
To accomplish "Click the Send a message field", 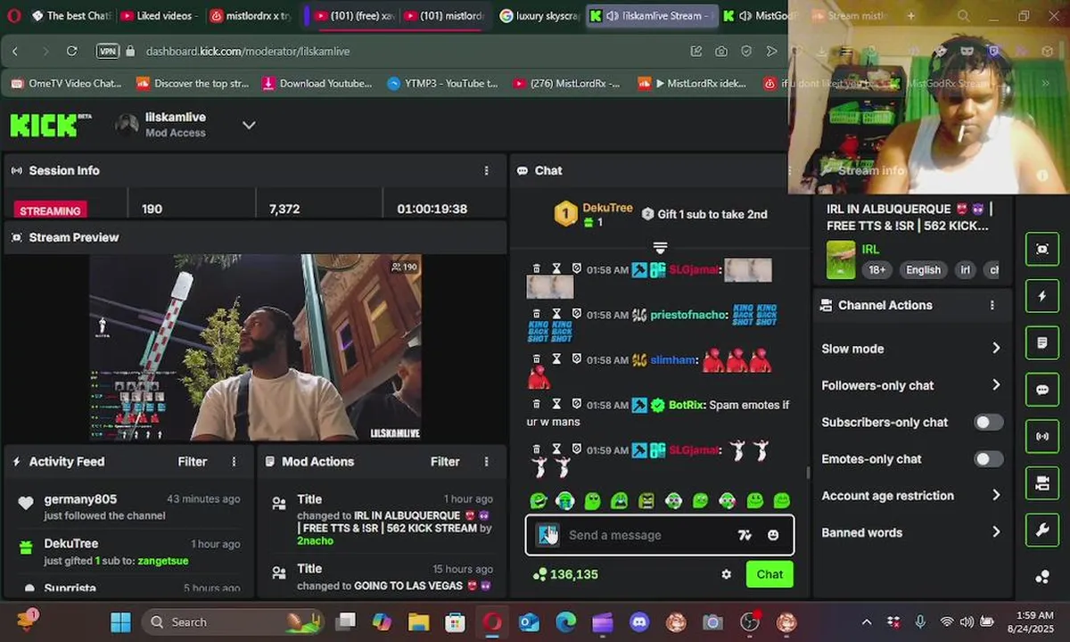I will point(660,535).
